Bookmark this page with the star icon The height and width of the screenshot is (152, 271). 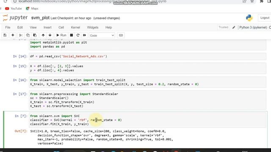click(x=252, y=1)
